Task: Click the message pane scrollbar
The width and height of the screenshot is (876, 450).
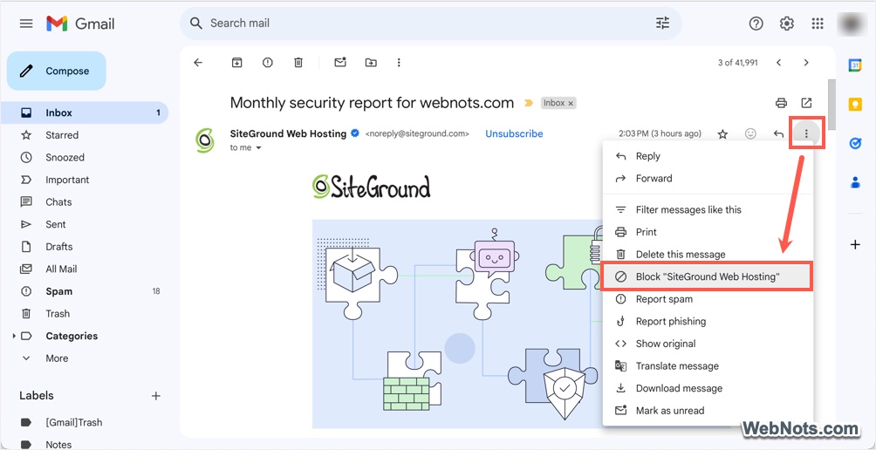Action: point(832,105)
